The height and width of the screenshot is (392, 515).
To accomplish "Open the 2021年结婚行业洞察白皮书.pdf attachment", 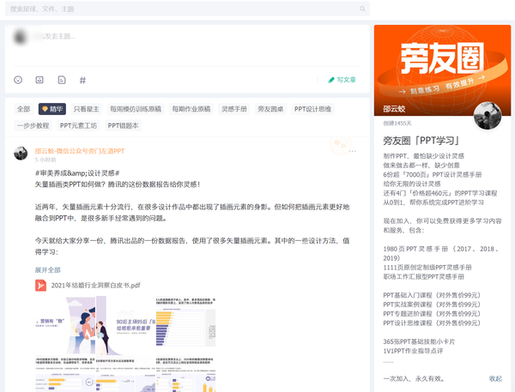I will [x=95, y=286].
